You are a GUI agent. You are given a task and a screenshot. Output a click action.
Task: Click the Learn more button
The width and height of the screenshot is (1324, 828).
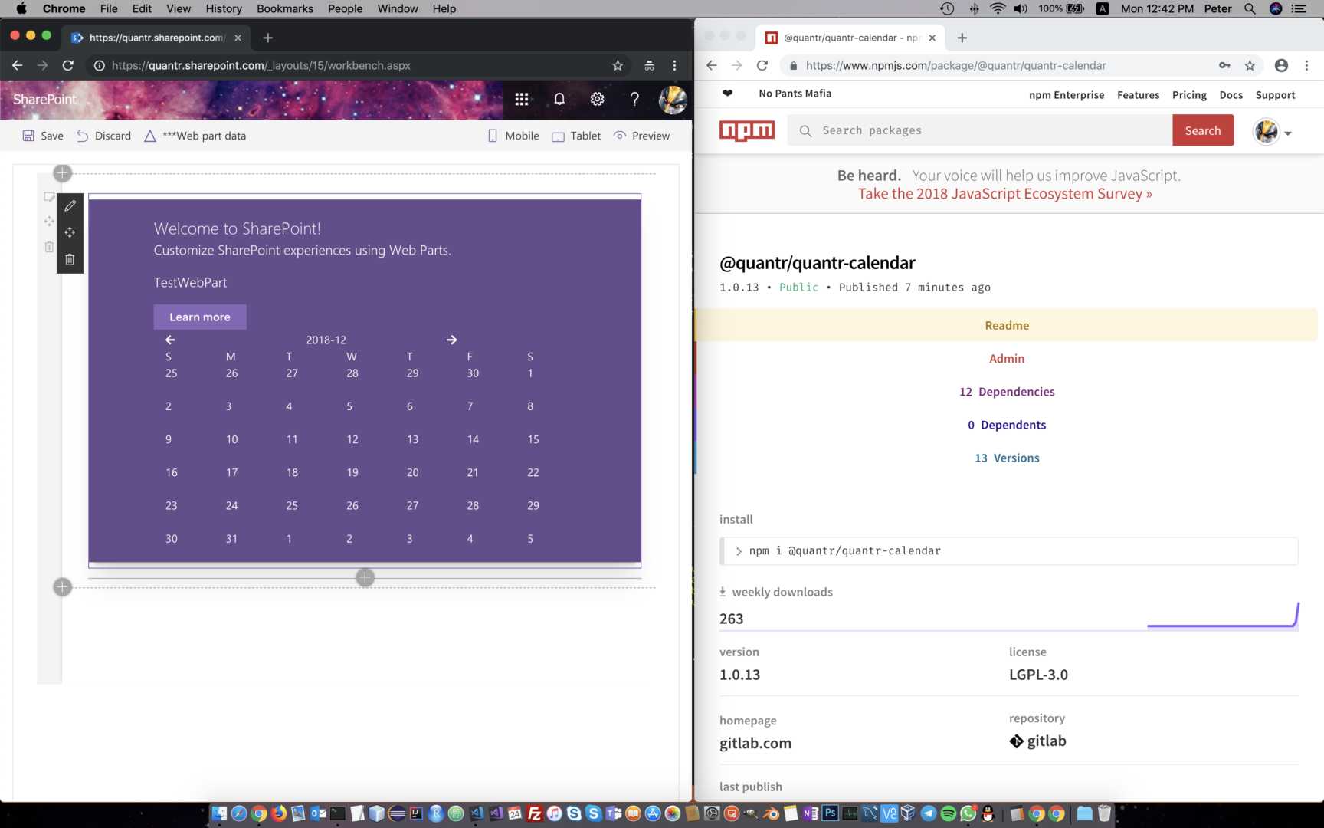(199, 317)
